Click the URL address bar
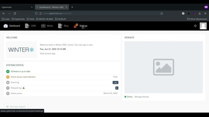The image size is (209, 117). pos(99,13)
